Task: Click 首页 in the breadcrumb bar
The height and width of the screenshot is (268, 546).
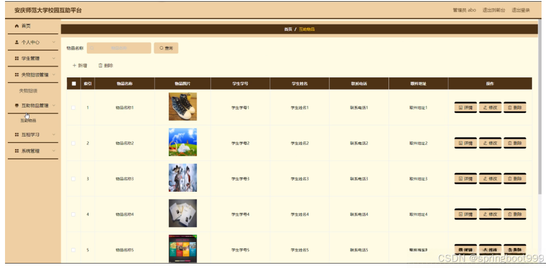Action: click(288, 30)
